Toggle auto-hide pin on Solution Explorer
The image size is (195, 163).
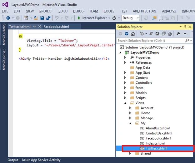coord(185,27)
